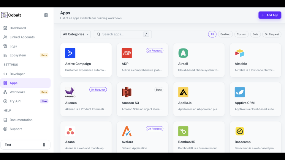This screenshot has width=285, height=160.
Task: Click the slash shortcut key hint
Action: pos(146,34)
